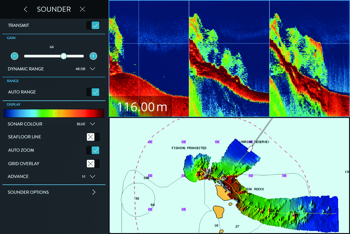Turn off Auto Zoom checkbox
Image resolution: width=350 pixels, height=234 pixels.
[95, 150]
